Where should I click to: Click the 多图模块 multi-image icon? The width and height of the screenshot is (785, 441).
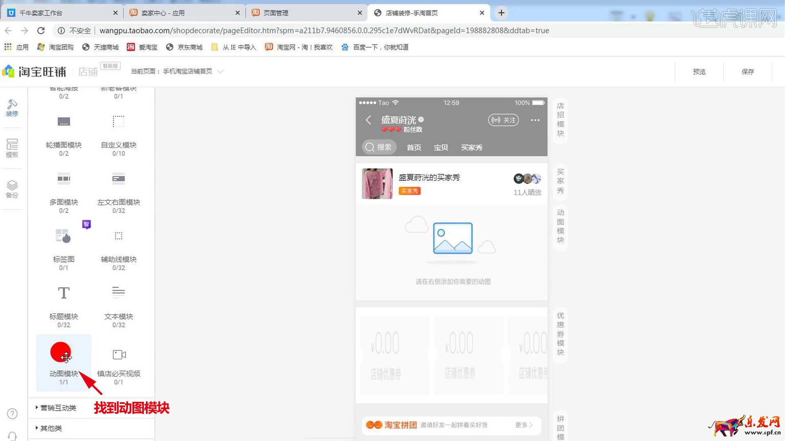(x=64, y=179)
